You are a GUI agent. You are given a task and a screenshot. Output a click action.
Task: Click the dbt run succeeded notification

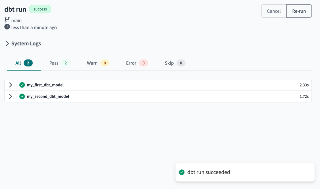245,172
